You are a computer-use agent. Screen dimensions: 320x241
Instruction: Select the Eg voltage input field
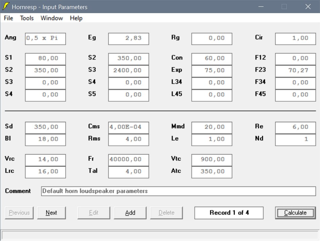click(128, 39)
